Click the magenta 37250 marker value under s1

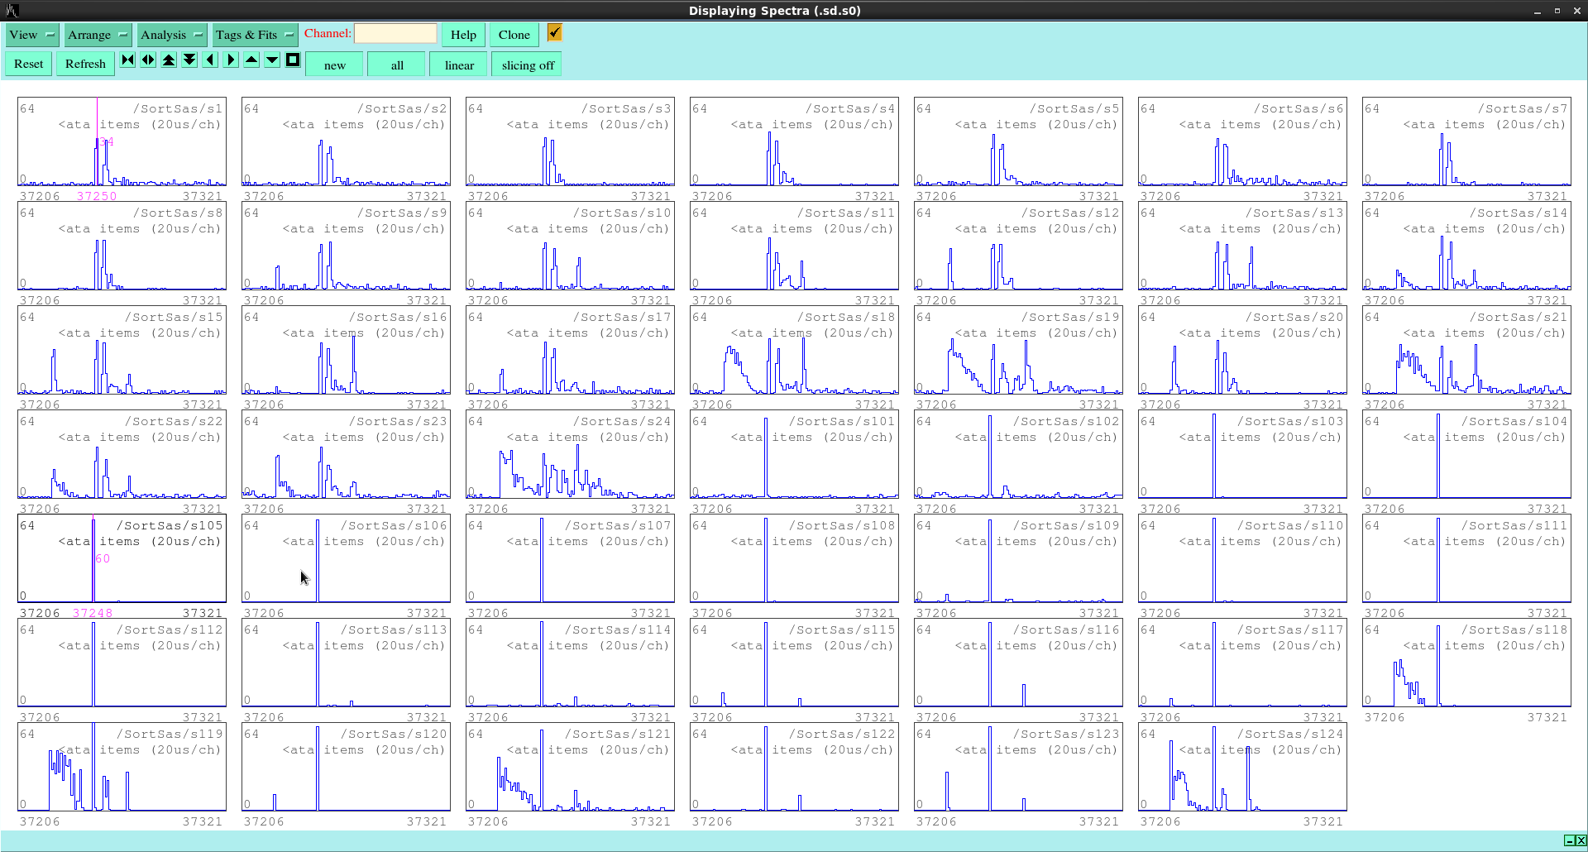[97, 196]
